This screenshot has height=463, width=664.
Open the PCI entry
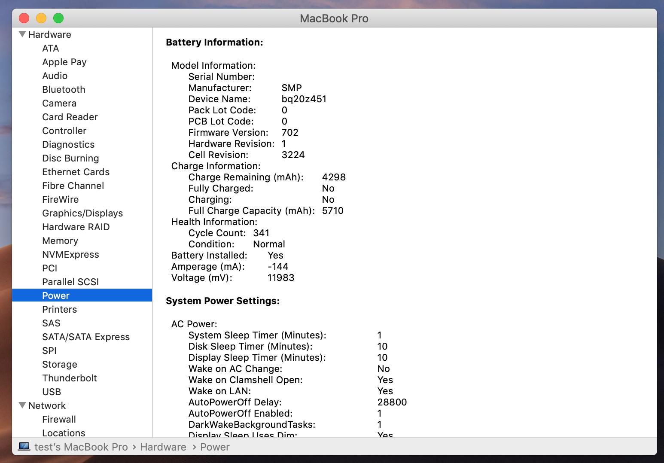point(49,268)
